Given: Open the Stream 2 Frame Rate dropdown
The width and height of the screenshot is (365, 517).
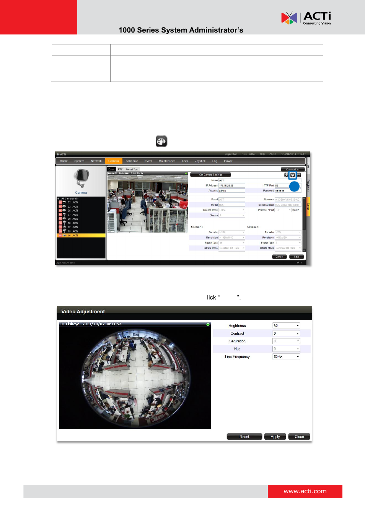Looking at the screenshot, I should click(288, 243).
